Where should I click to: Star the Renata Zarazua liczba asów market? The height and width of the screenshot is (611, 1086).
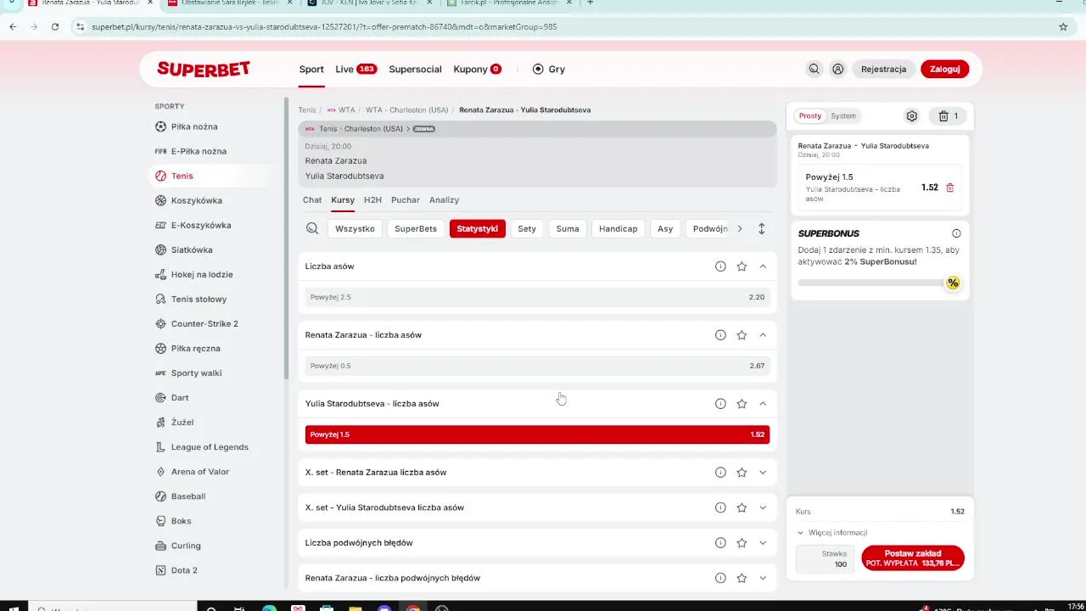[742, 335]
